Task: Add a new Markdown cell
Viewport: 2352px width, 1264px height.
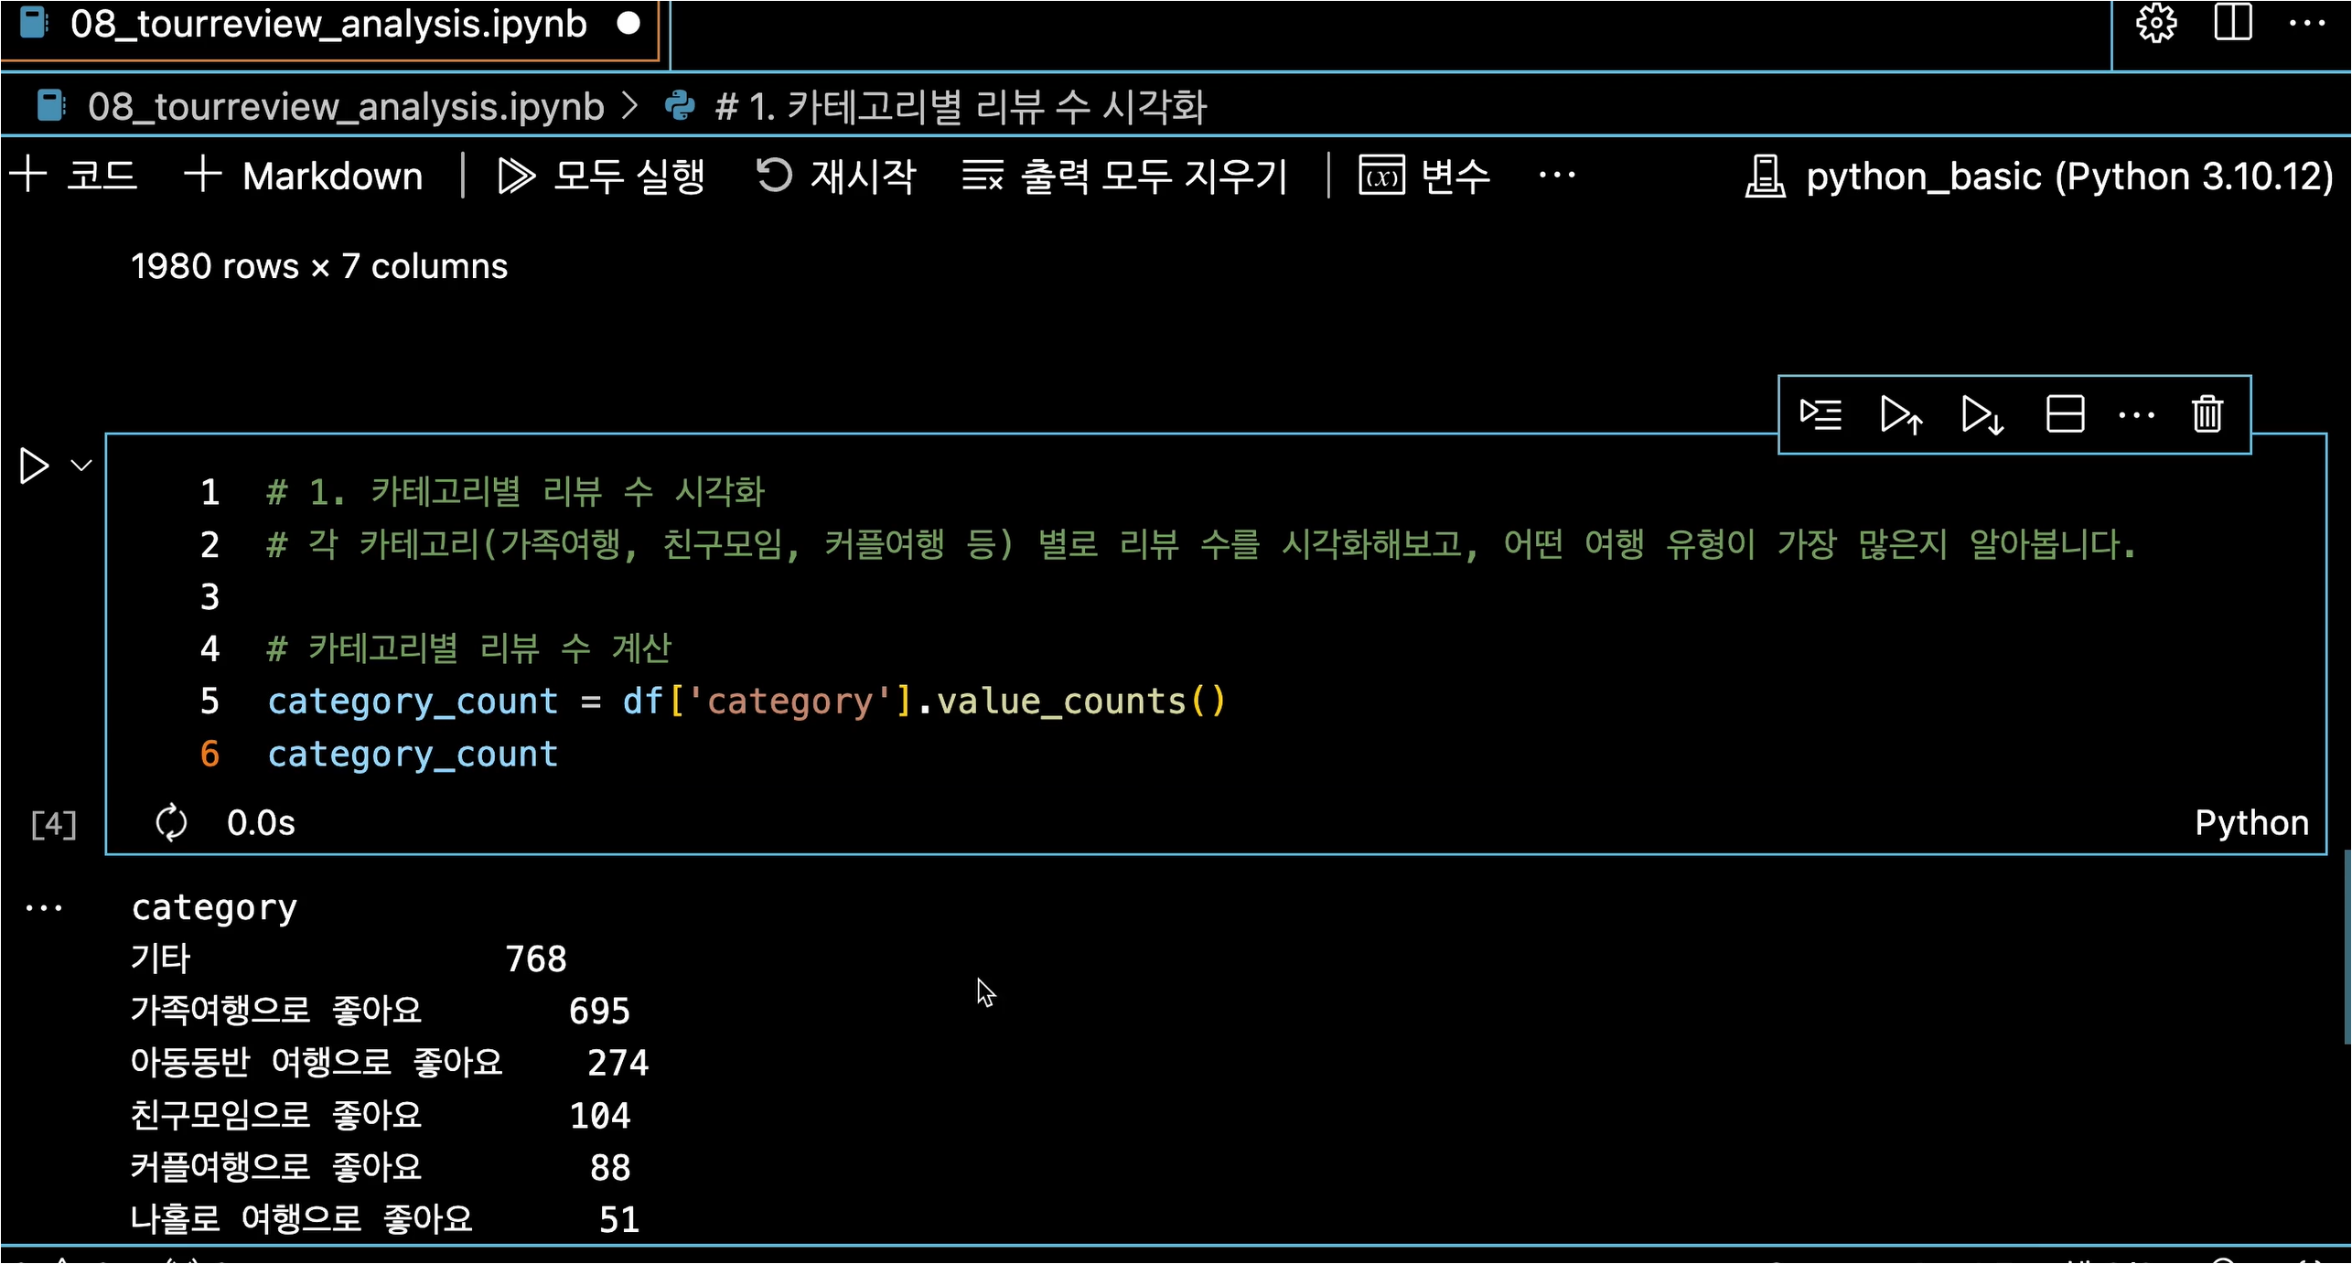Action: (304, 175)
